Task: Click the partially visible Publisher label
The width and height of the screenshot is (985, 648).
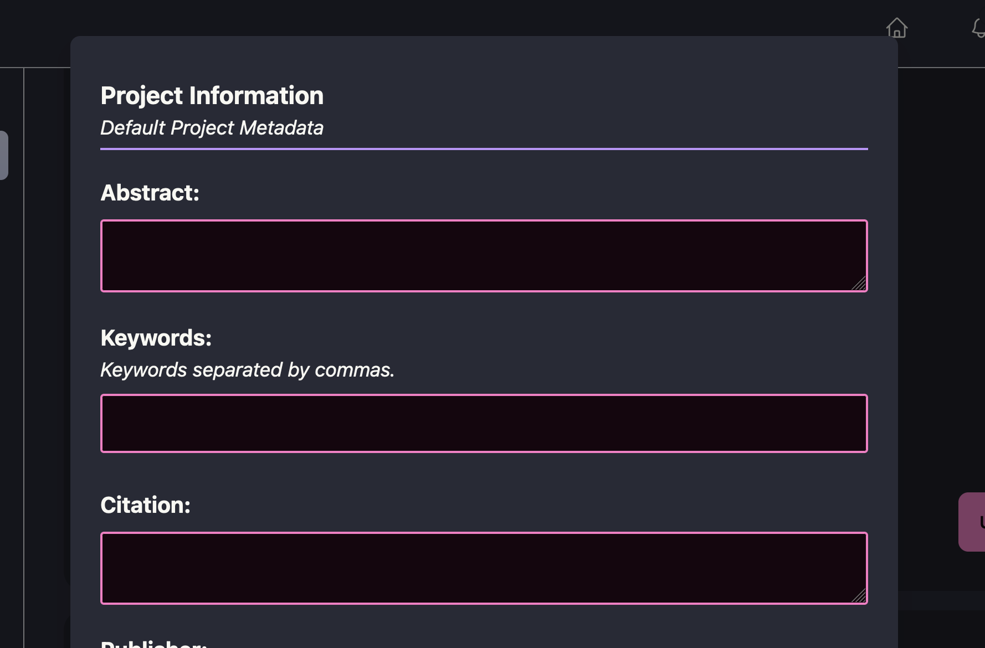Action: (153, 644)
